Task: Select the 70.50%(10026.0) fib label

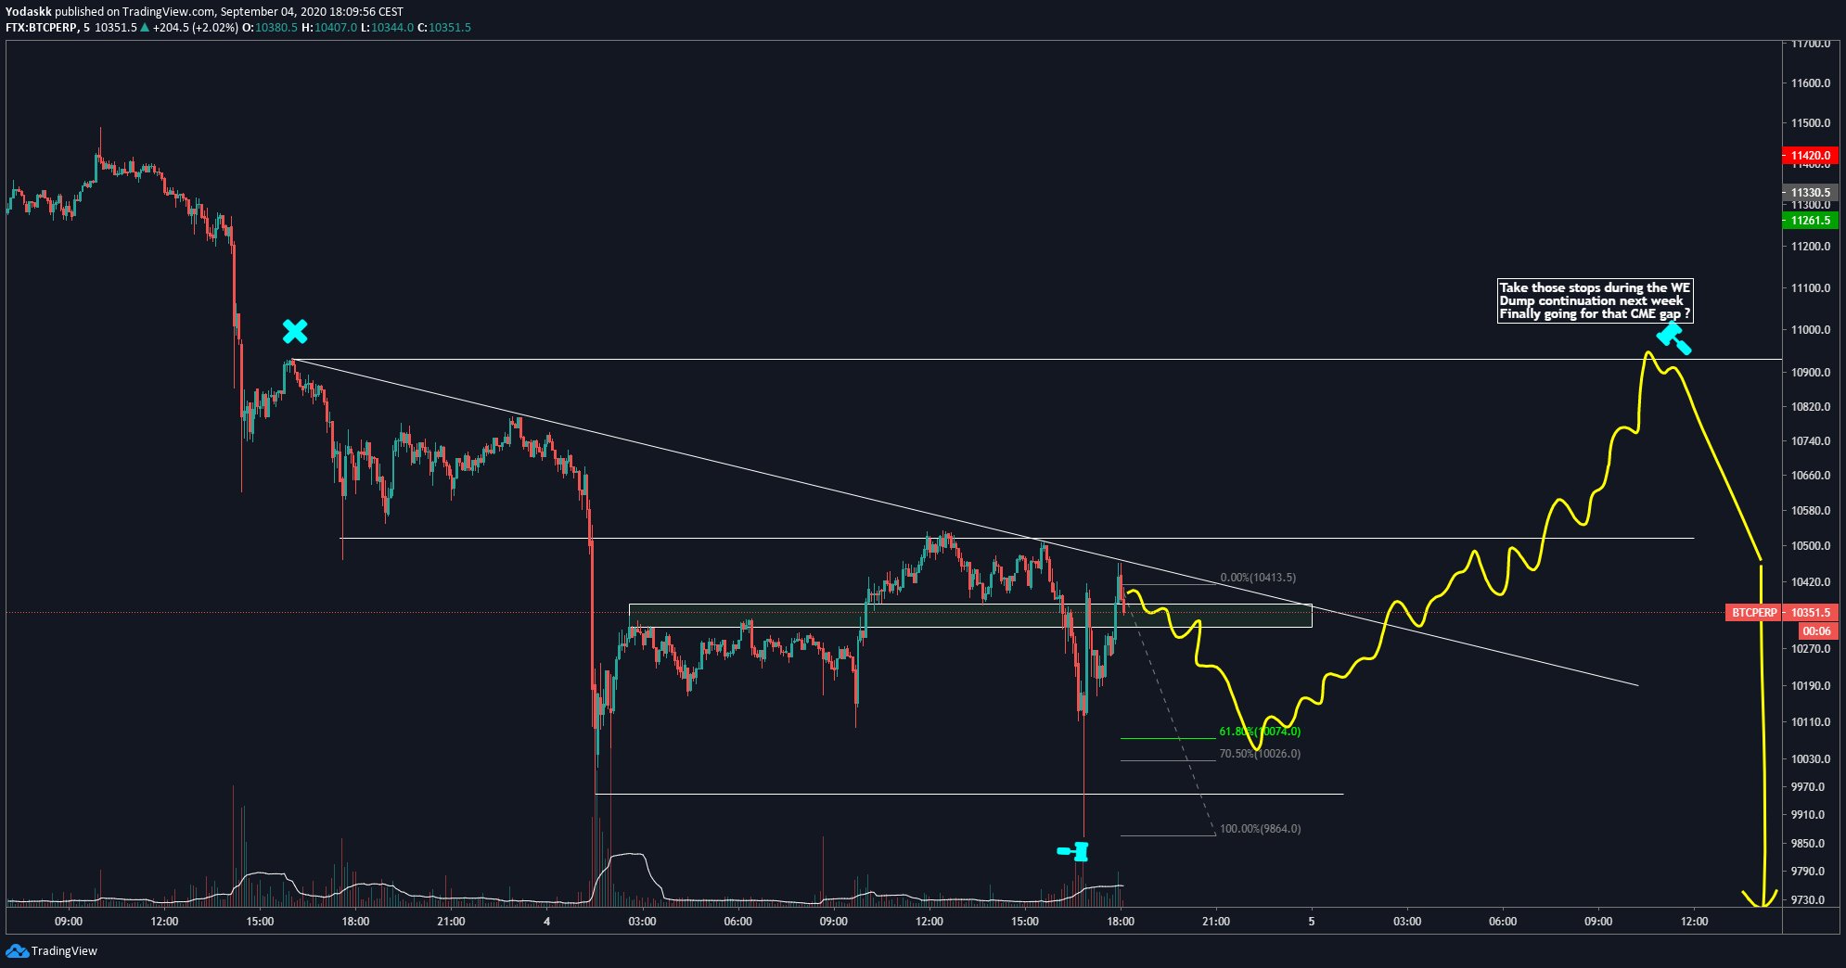Action: pyautogui.click(x=1260, y=754)
